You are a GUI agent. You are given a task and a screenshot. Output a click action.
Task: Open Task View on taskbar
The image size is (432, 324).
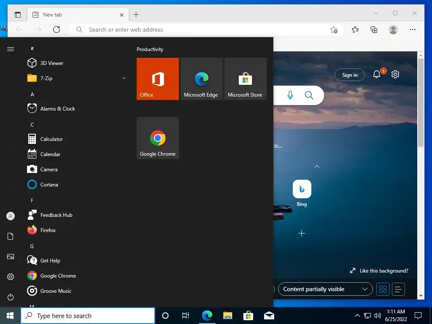pos(186,316)
